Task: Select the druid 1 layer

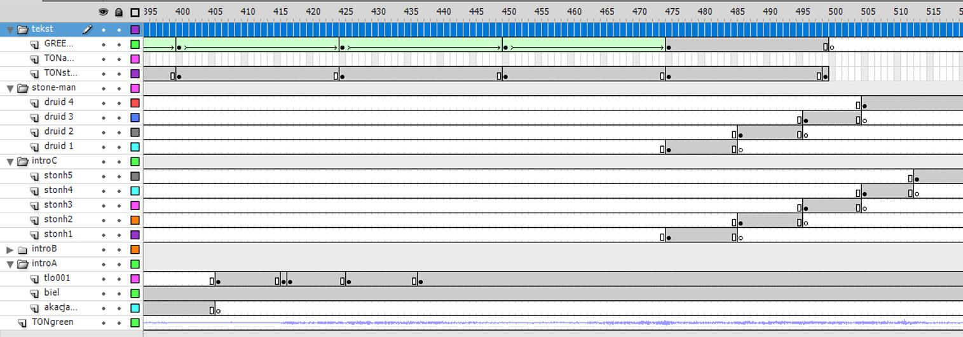Action: click(58, 147)
